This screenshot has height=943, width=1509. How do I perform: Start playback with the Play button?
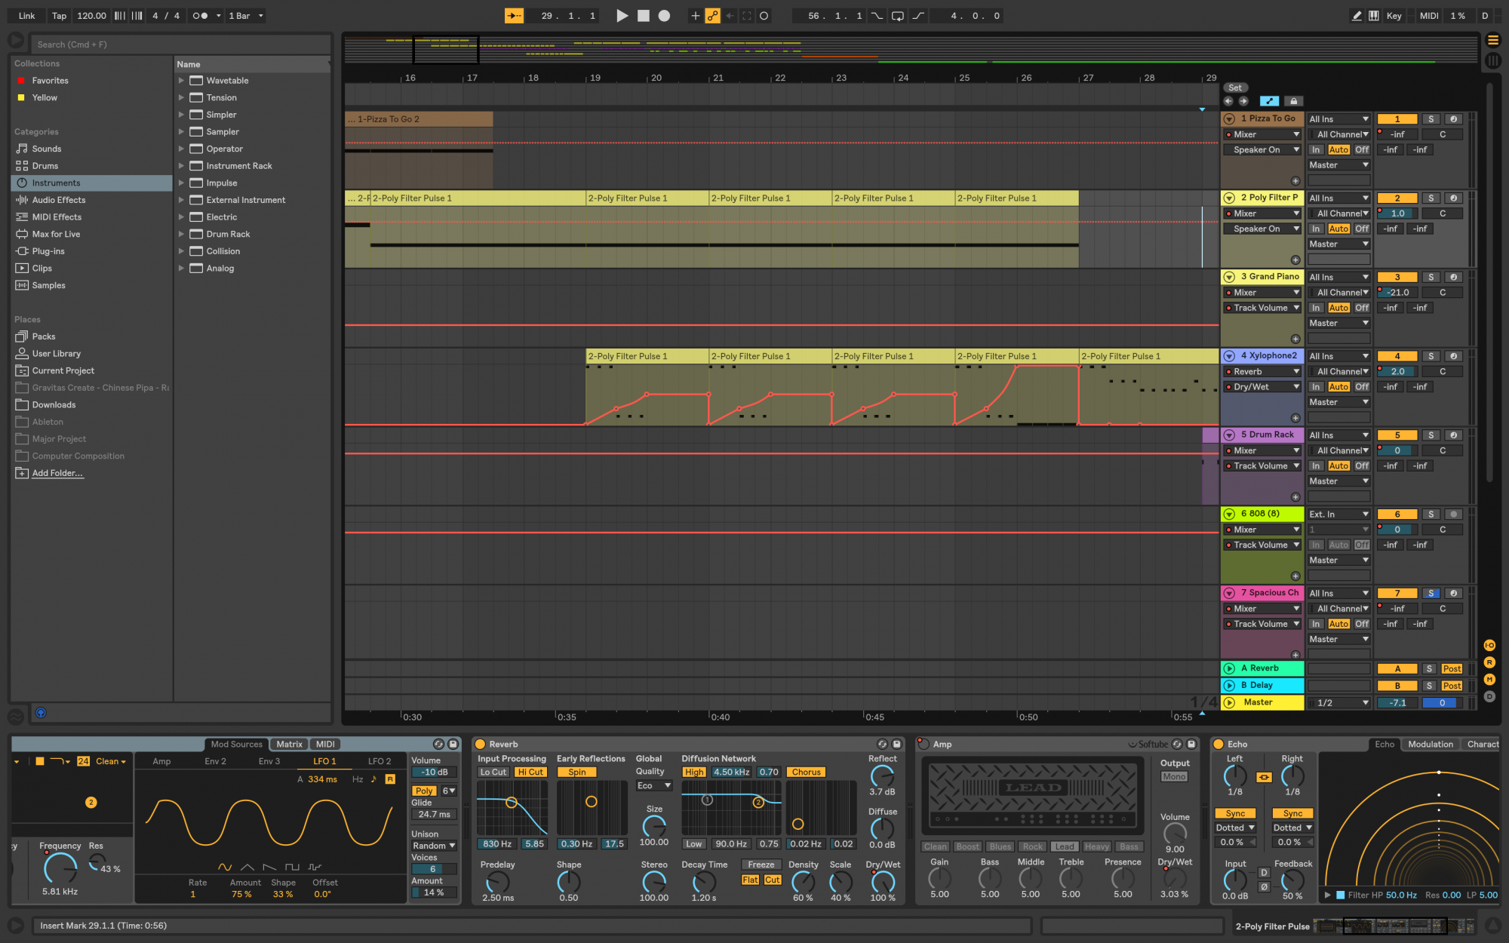tap(622, 15)
